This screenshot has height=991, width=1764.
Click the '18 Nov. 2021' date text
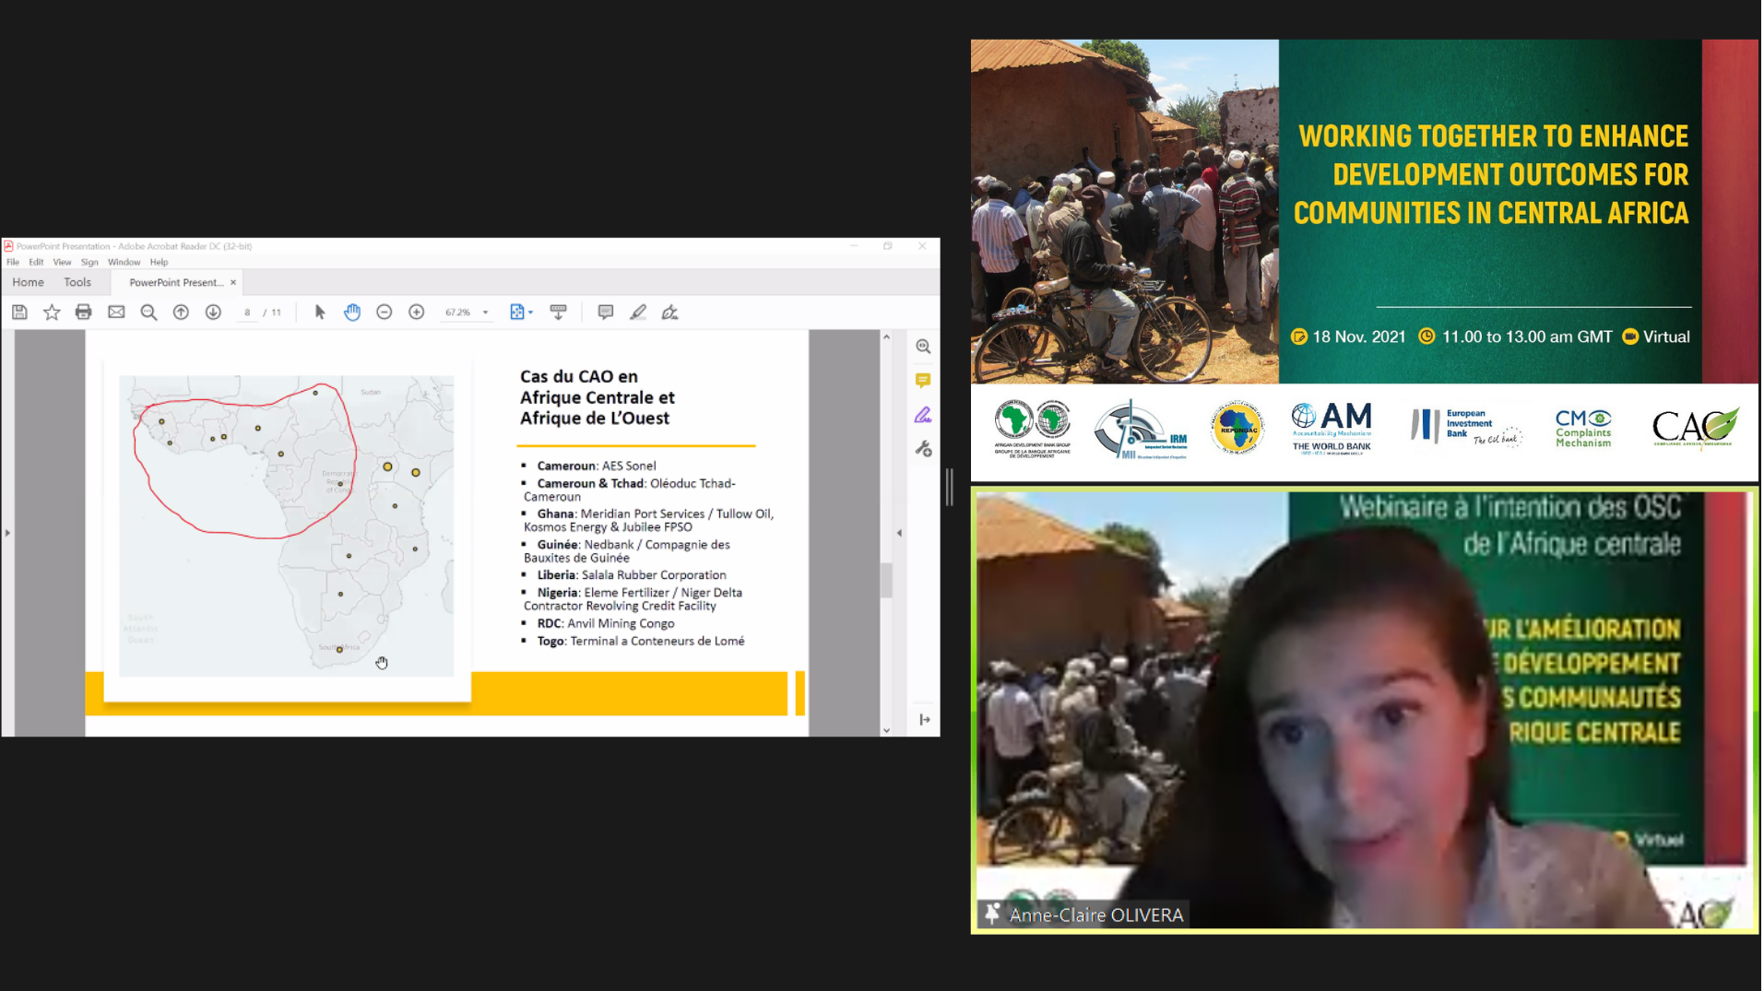[1358, 336]
